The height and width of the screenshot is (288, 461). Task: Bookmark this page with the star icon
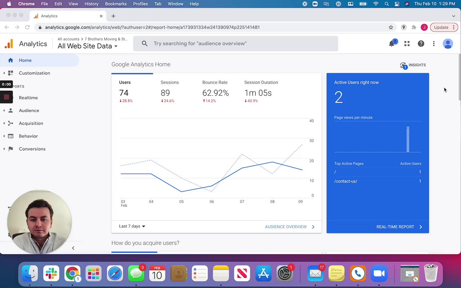[391, 27]
